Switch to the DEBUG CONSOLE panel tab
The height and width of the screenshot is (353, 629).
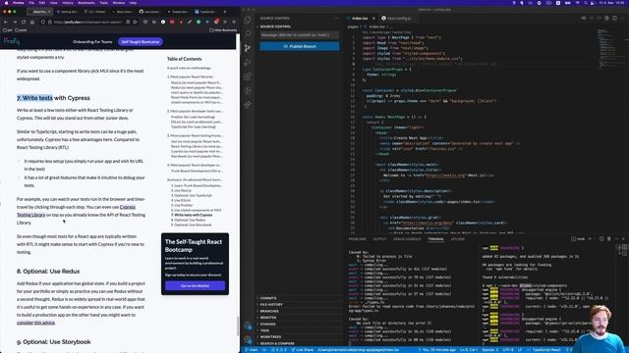pyautogui.click(x=407, y=239)
